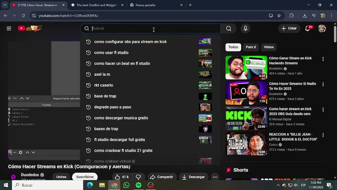This screenshot has width=337, height=190.
Task: Open File Explorer from the taskbar
Action: pyautogui.click(x=102, y=185)
